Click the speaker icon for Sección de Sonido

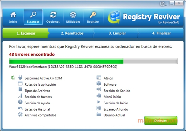[99, 89]
